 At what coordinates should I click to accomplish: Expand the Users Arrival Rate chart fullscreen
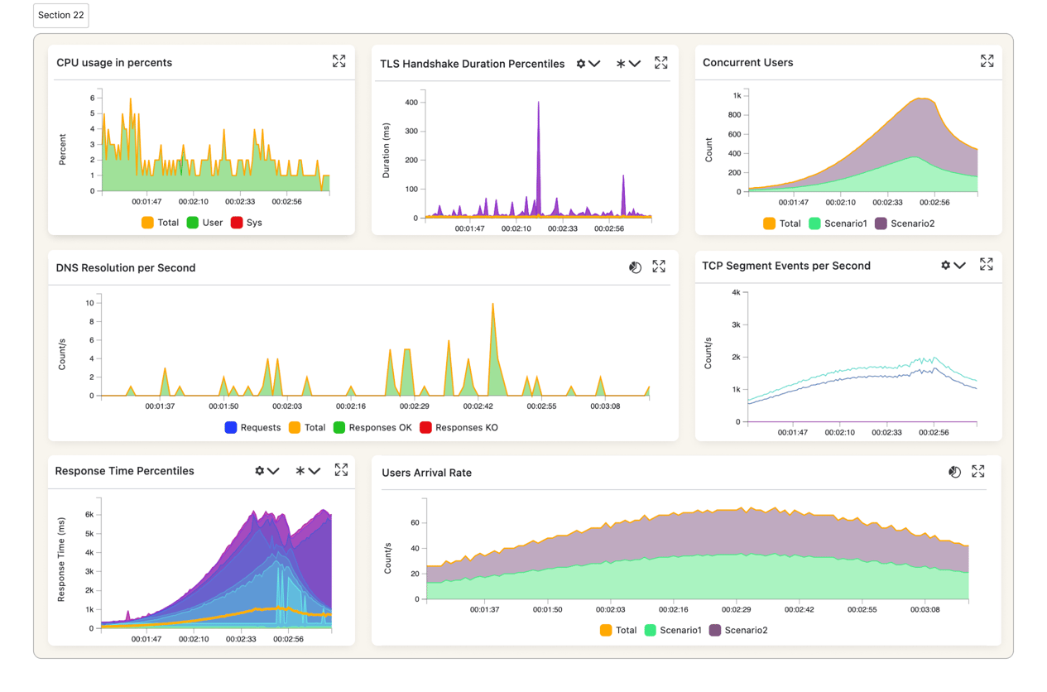(x=978, y=471)
